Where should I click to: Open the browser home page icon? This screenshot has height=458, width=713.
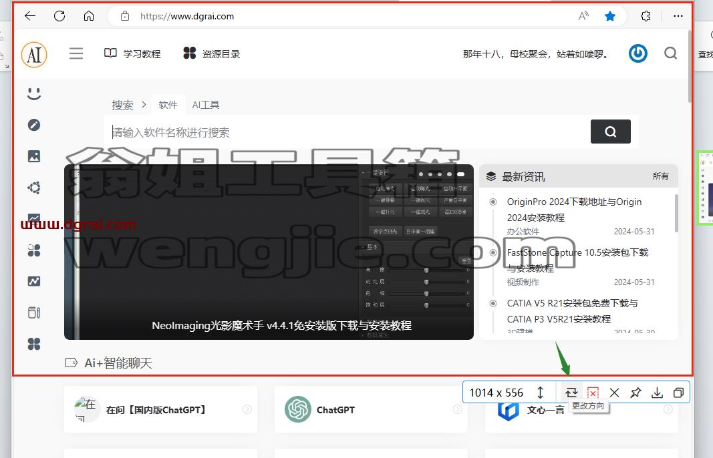pos(89,16)
